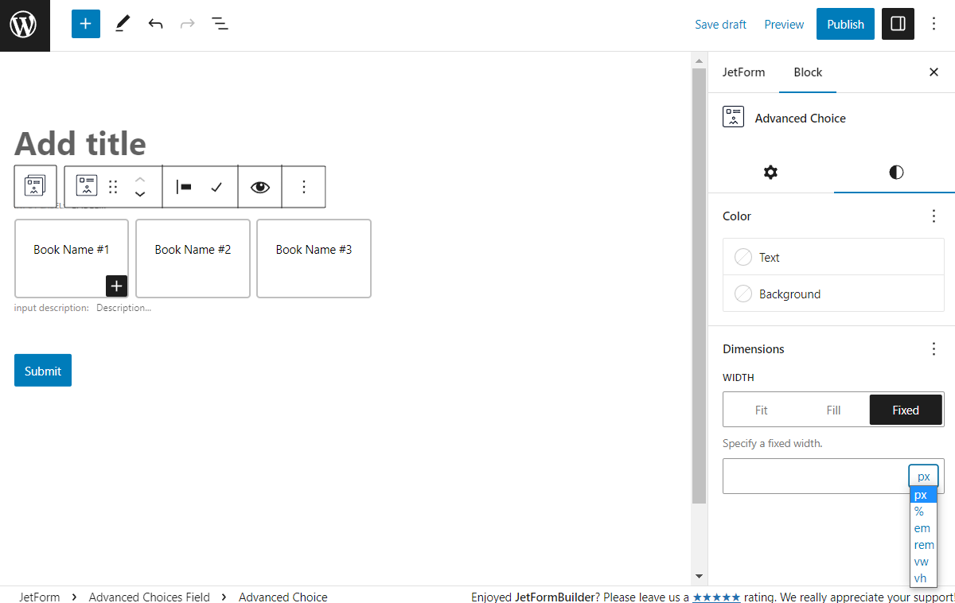Open the block Settings gear icon
The width and height of the screenshot is (955, 603).
[770, 173]
